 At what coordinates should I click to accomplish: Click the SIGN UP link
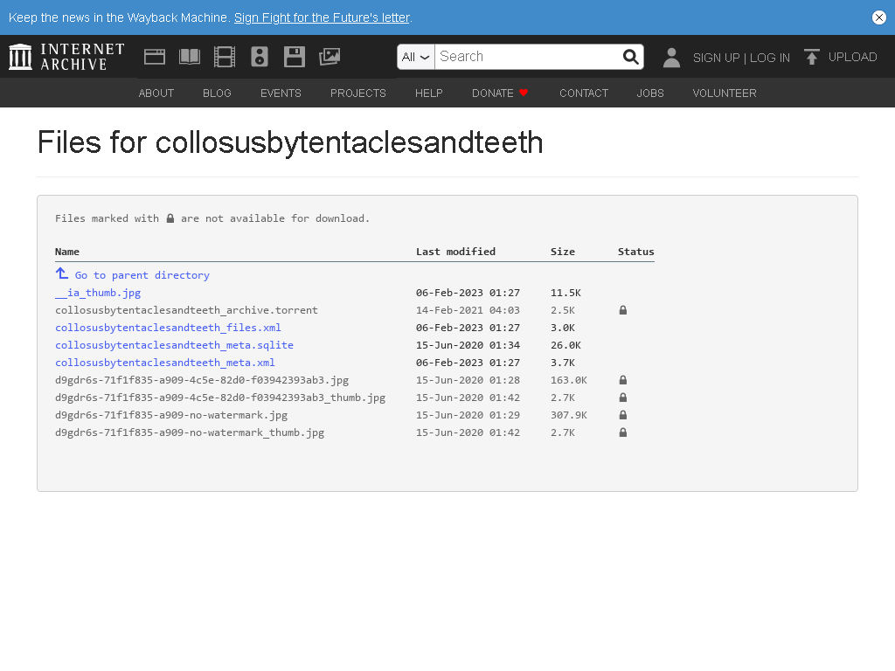pos(717,58)
